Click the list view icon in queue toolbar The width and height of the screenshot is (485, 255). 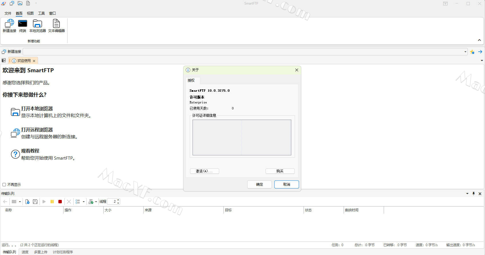[14, 202]
